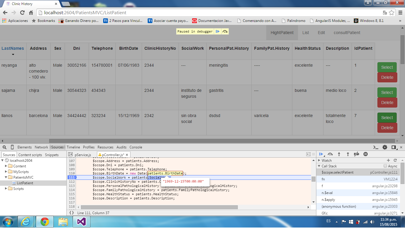This screenshot has height=237, width=405.
Task: Reload the page
Action: [x=22, y=12]
